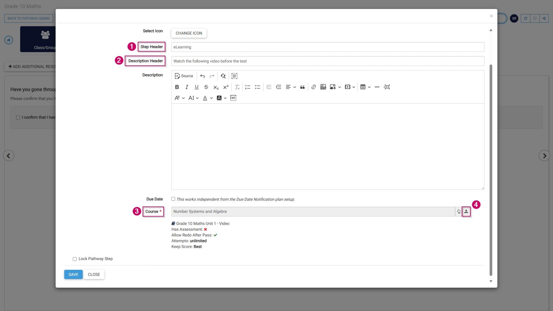Toggle italic formatting
Screen dimensions: 553x311
187,87
